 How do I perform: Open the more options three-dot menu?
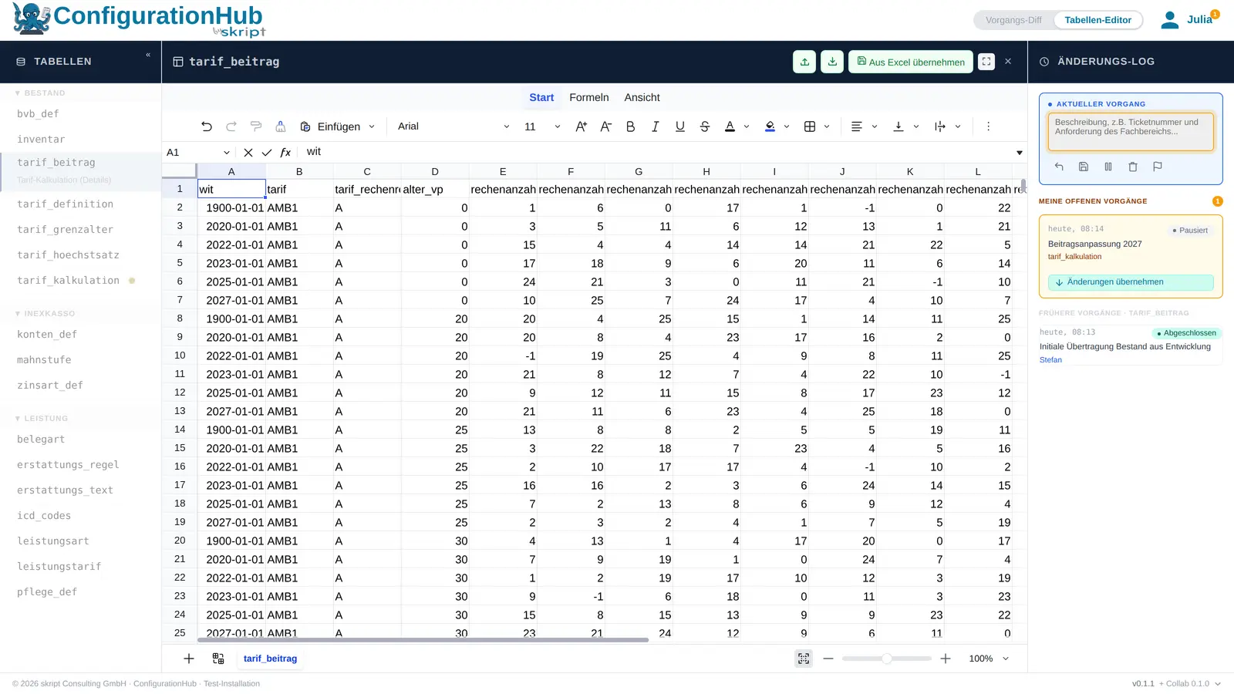[x=988, y=126]
